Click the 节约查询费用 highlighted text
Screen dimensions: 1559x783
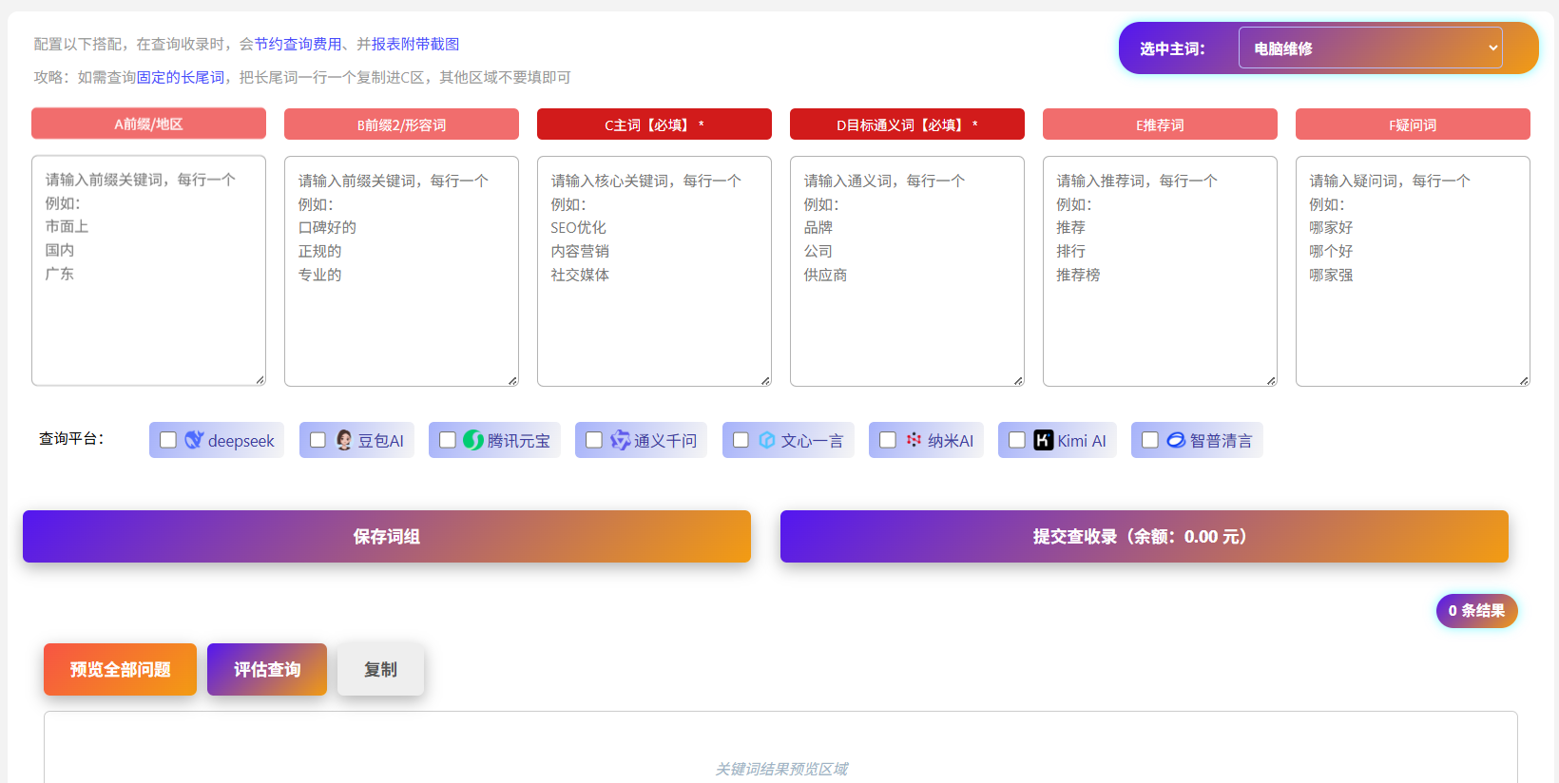point(298,44)
